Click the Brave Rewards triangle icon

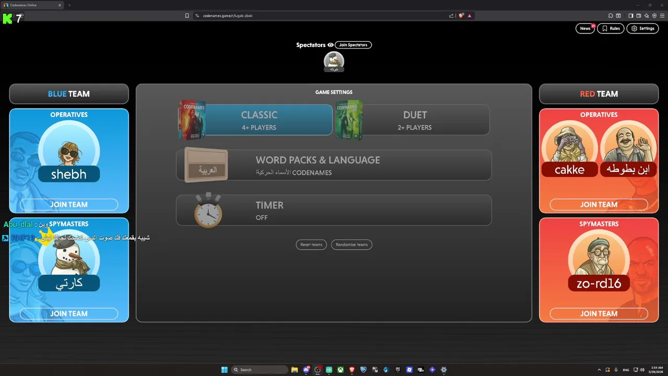pos(469,16)
